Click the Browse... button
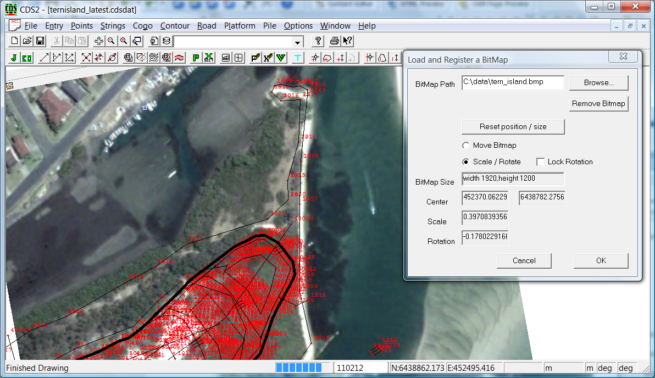The image size is (655, 378). click(598, 83)
